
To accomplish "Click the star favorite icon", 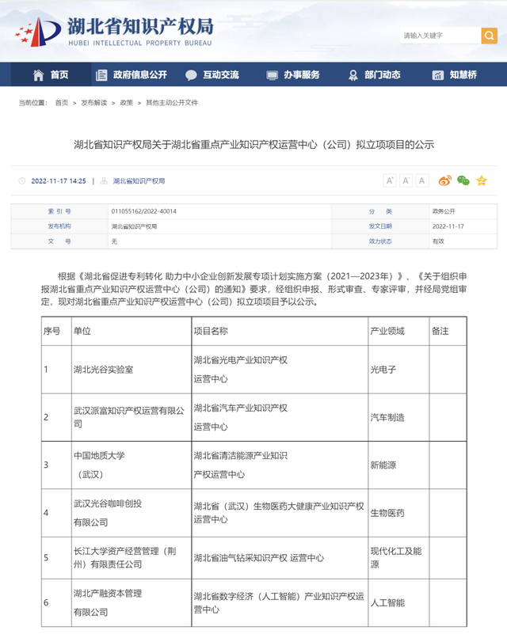I will [481, 180].
